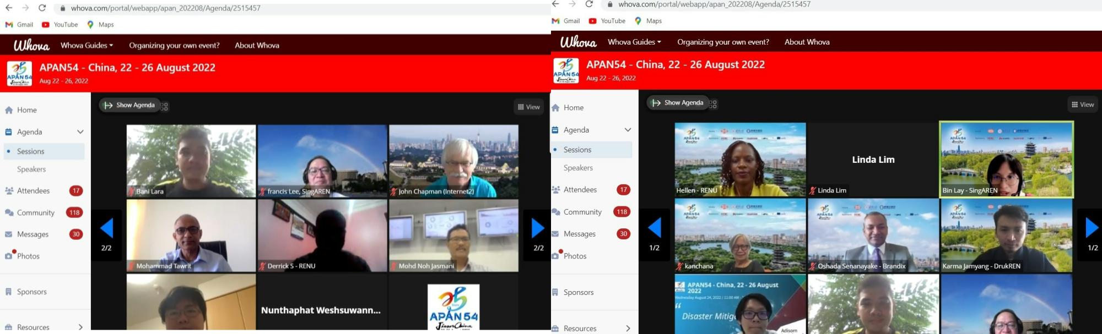This screenshot has width=1102, height=334.
Task: Select Hellen - RENU video tile
Action: pyautogui.click(x=740, y=160)
